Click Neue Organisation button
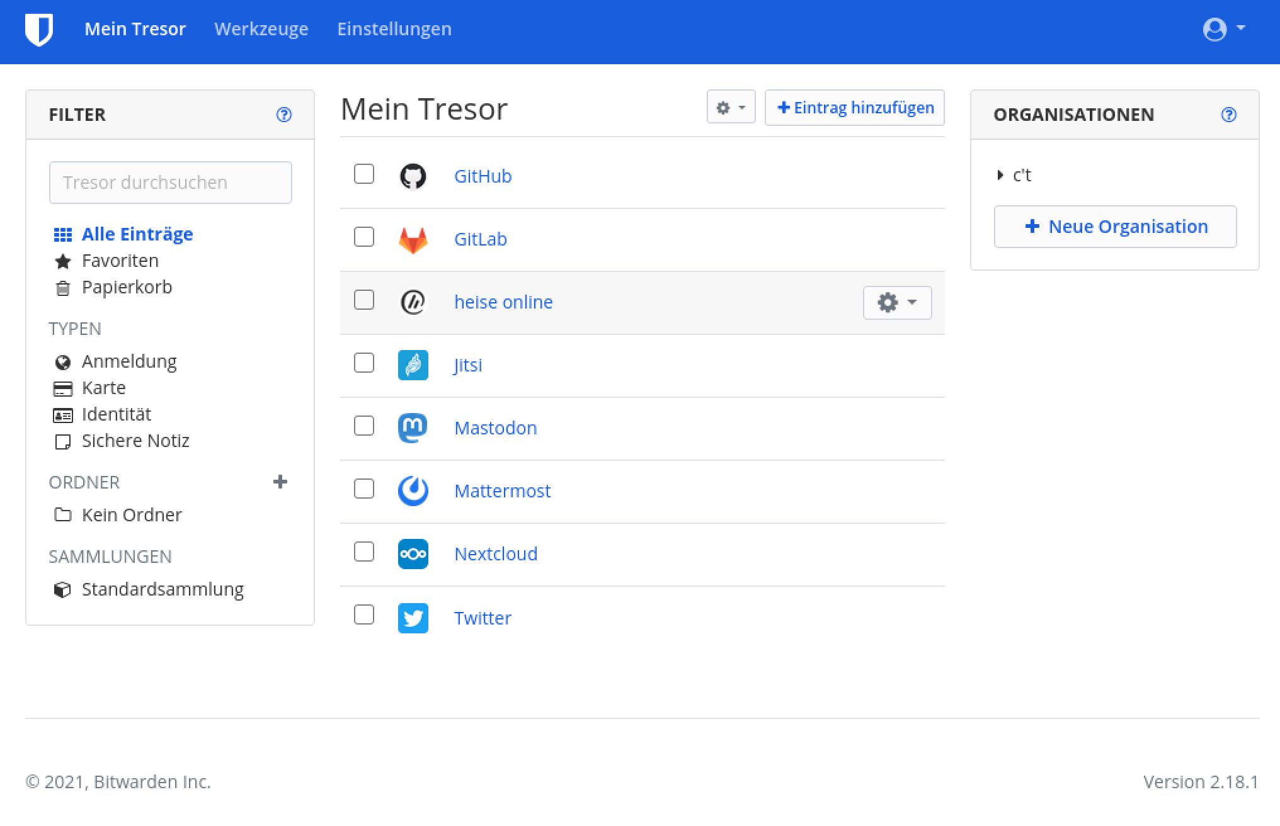Viewport: 1280px width, 826px height. (x=1115, y=227)
